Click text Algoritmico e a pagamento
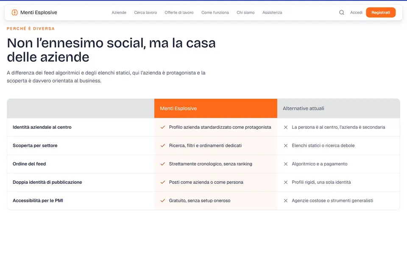This screenshot has width=407, height=254. [320, 164]
